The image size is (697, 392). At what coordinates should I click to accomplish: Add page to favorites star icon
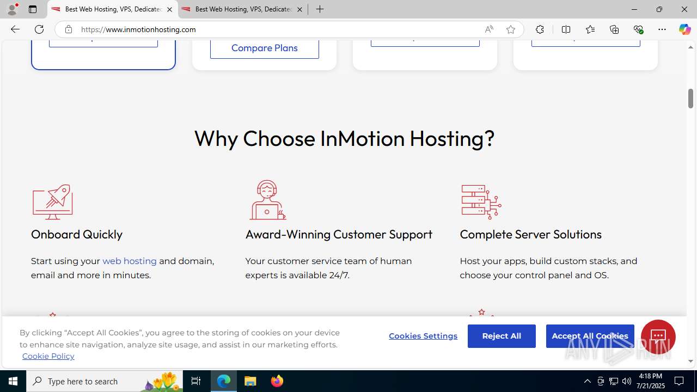510,29
